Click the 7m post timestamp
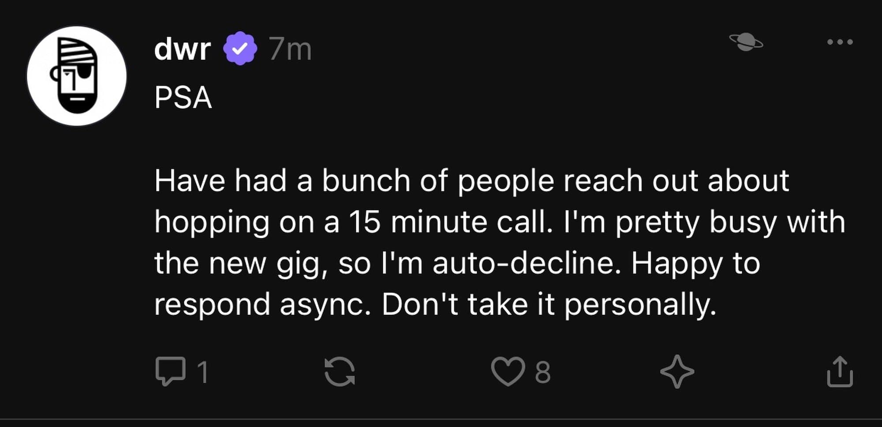 (x=290, y=49)
